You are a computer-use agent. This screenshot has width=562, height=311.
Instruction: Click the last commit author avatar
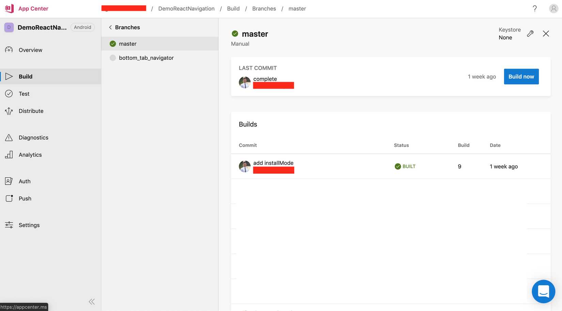[x=245, y=82]
